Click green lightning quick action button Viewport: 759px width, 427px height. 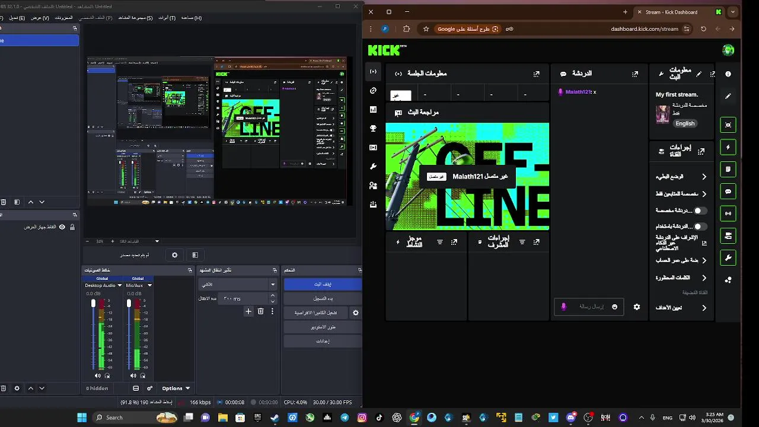[x=728, y=147]
